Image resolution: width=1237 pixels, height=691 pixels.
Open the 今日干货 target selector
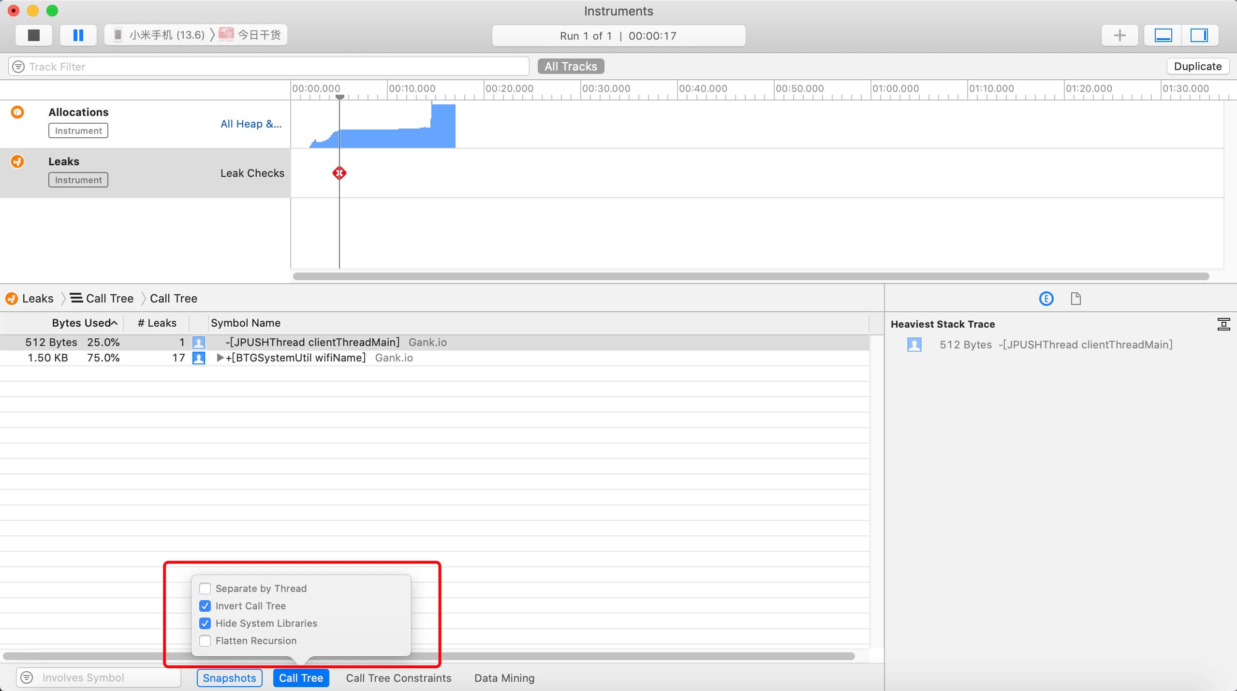click(257, 34)
